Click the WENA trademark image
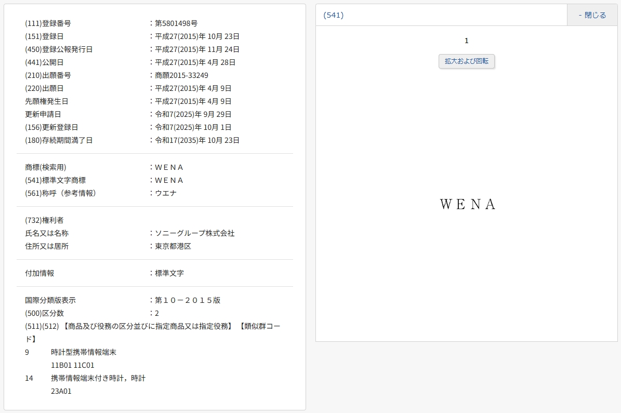Viewport: 621px width, 413px height. [467, 205]
